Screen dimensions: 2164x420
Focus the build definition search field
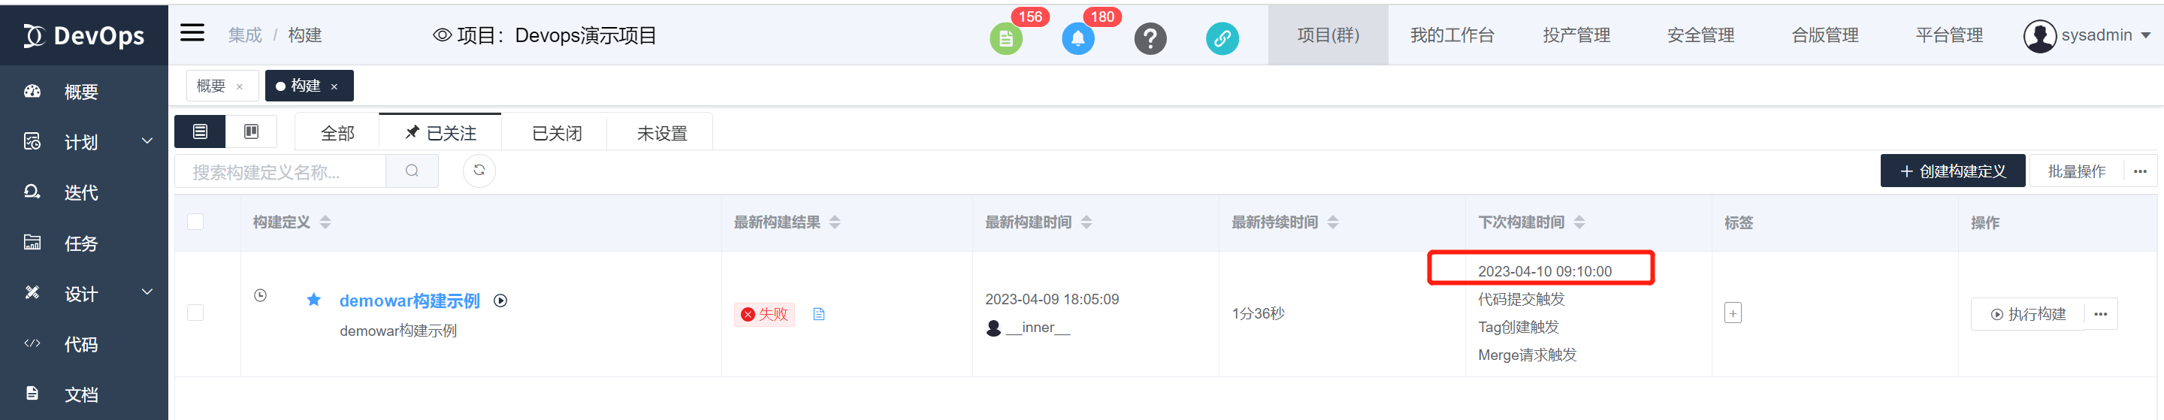(x=280, y=172)
